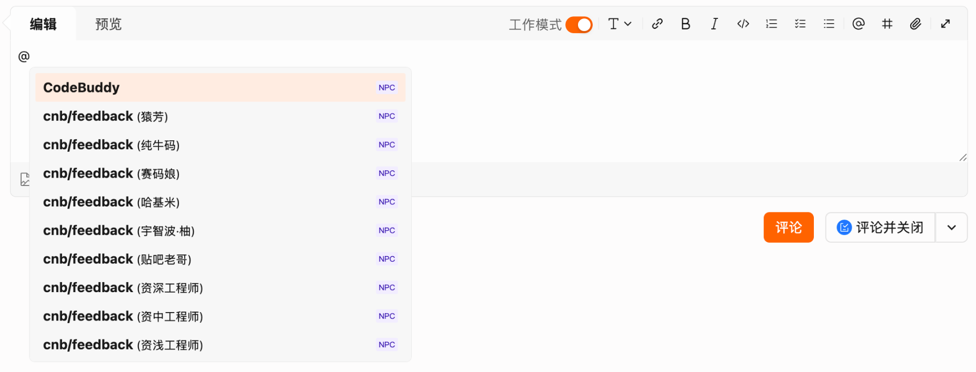
Task: Select the 编辑 tab
Action: click(x=43, y=24)
